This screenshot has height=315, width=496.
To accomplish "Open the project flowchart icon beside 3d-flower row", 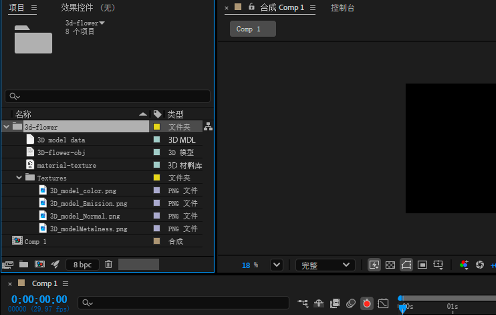I will coord(208,127).
